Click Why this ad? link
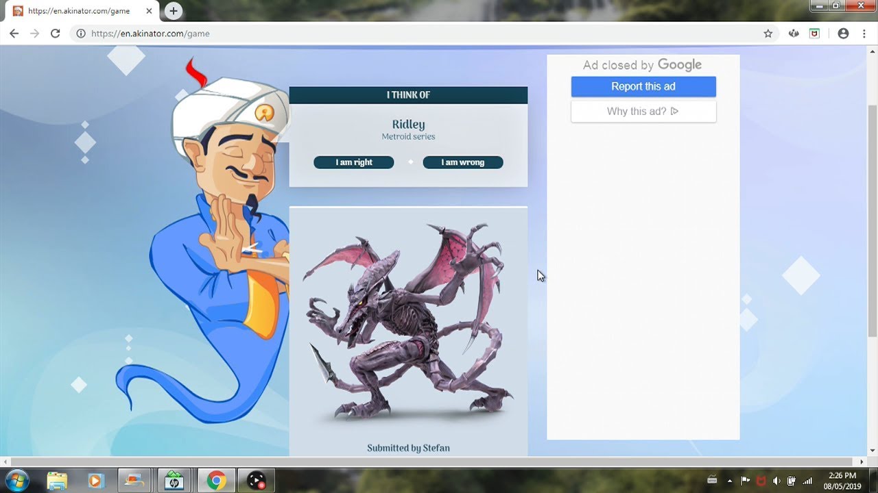 point(643,112)
